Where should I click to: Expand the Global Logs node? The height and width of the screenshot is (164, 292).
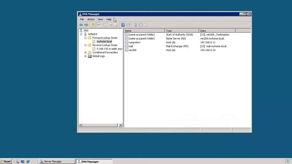coord(85,56)
